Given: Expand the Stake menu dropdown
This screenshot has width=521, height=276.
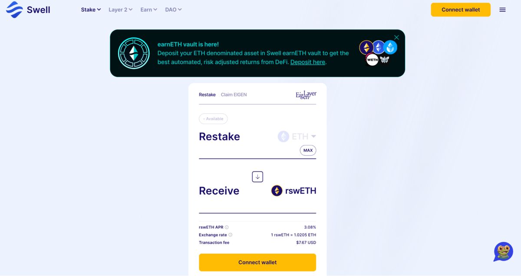Looking at the screenshot, I should pos(91,10).
